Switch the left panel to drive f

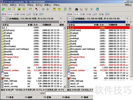pos(28,14)
